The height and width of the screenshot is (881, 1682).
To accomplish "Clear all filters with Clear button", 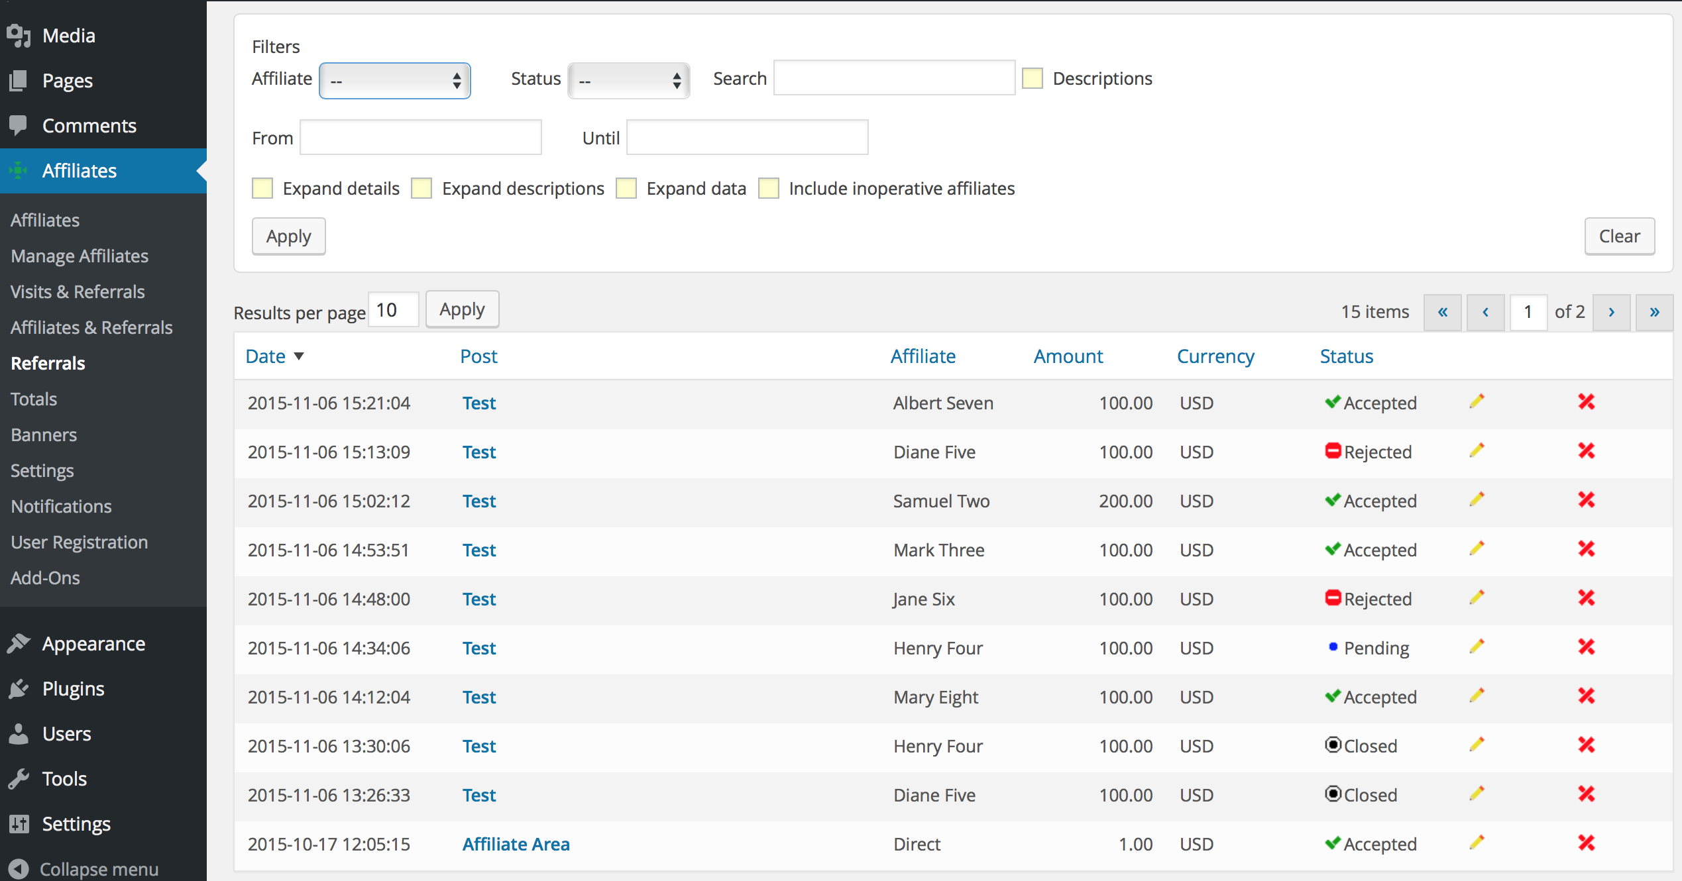I will pyautogui.click(x=1620, y=236).
